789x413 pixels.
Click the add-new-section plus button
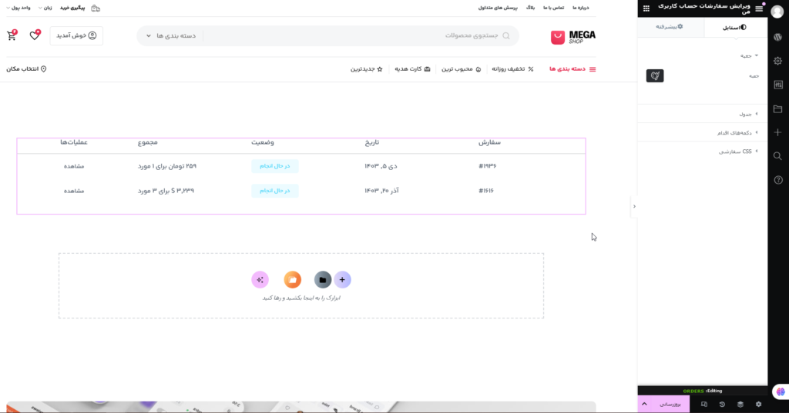[x=342, y=280]
